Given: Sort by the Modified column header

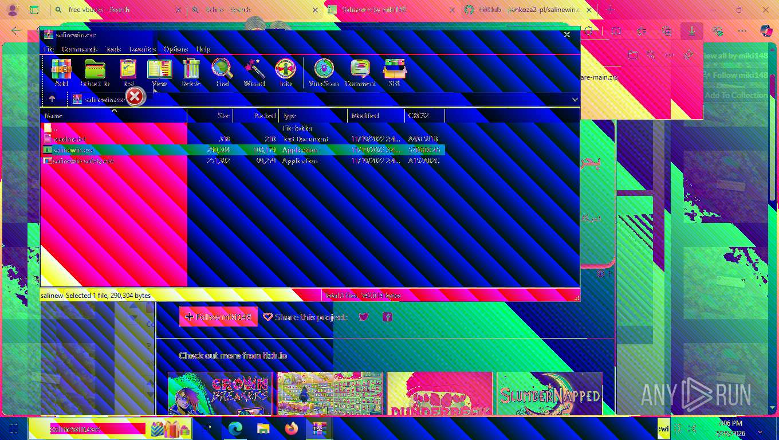Looking at the screenshot, I should click(x=376, y=116).
